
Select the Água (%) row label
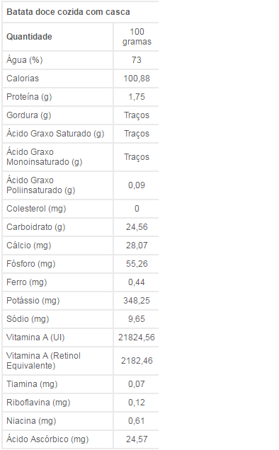(x=24, y=60)
